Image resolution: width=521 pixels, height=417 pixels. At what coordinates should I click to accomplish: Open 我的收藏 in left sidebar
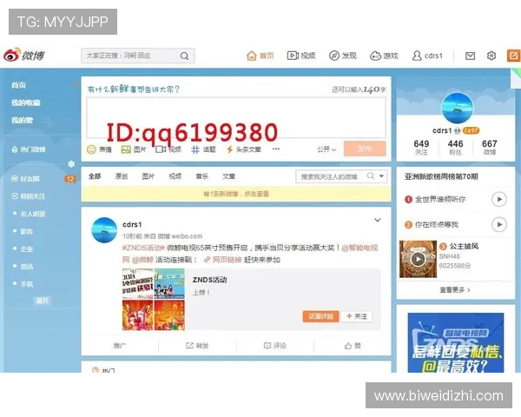coord(26,103)
